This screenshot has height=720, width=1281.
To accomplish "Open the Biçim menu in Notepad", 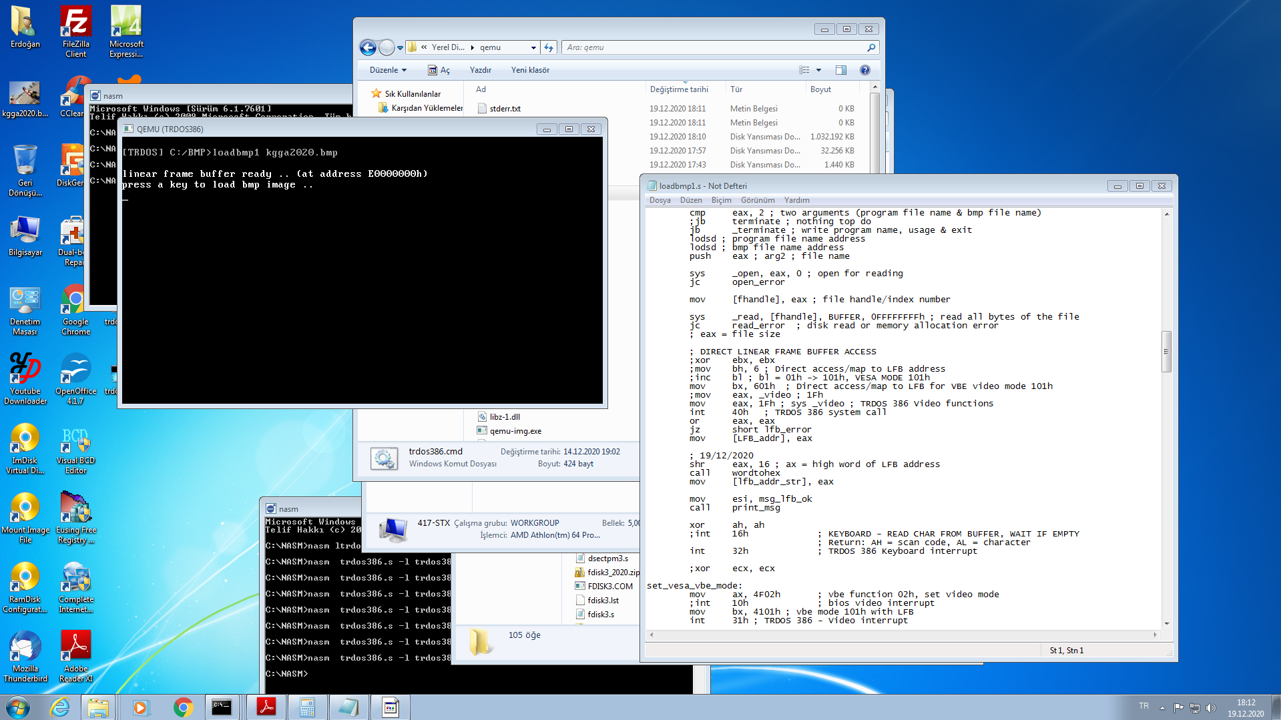I will point(721,200).
